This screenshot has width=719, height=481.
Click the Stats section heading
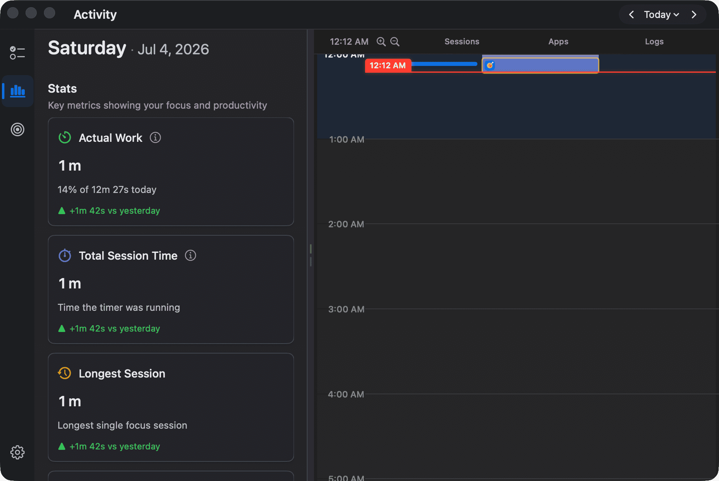click(62, 88)
